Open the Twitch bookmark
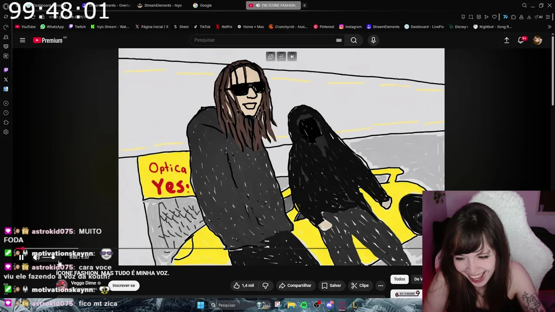The width and height of the screenshot is (555, 312). click(x=77, y=26)
